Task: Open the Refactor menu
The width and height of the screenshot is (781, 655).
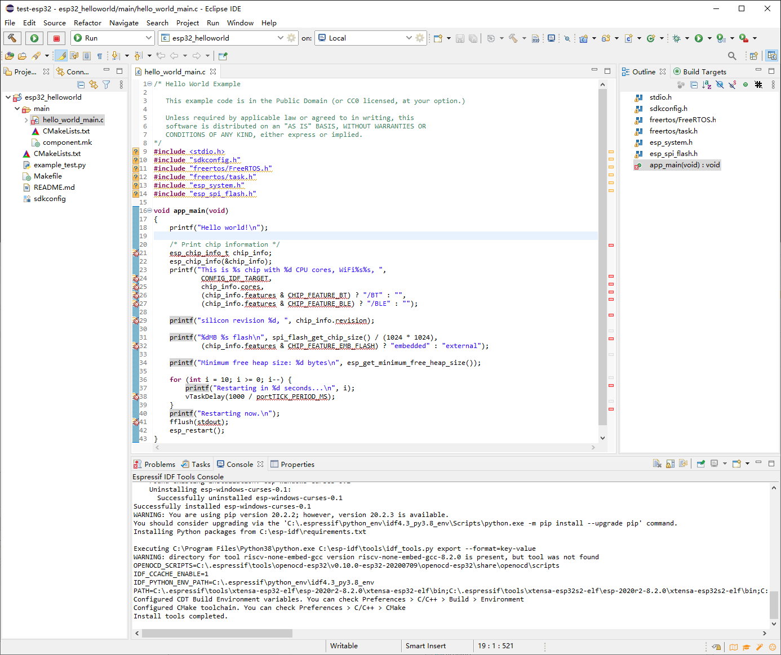Action: [87, 23]
